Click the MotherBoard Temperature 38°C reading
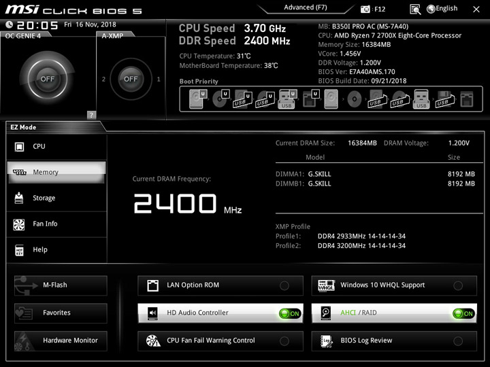490x367 pixels. pos(229,65)
